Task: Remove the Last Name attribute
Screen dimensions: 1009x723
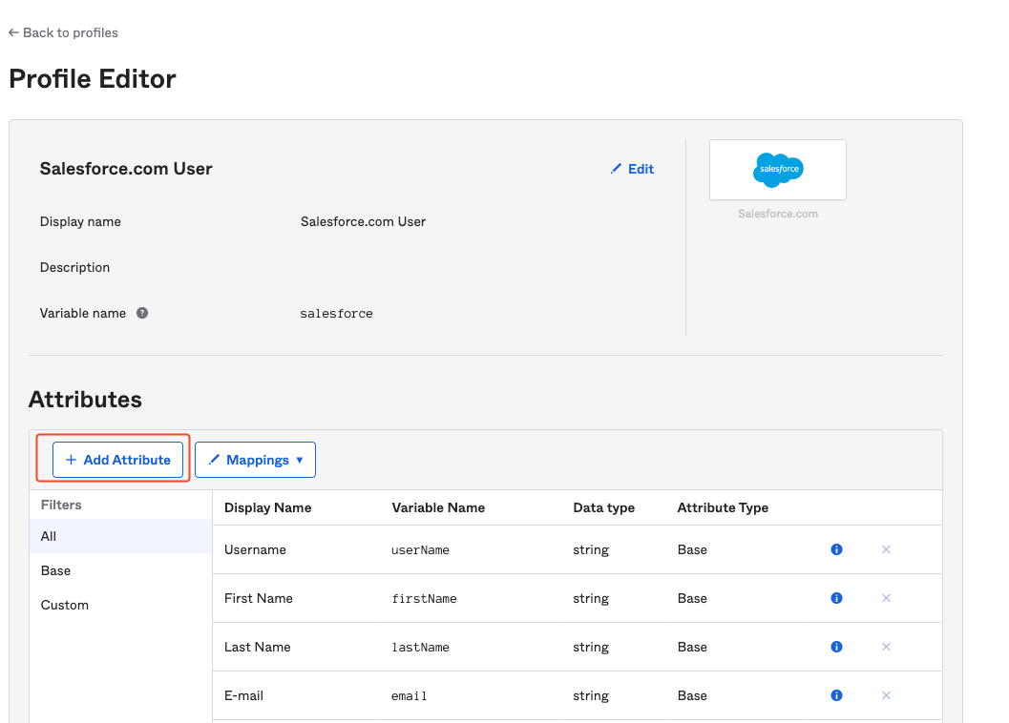Action: [x=886, y=647]
